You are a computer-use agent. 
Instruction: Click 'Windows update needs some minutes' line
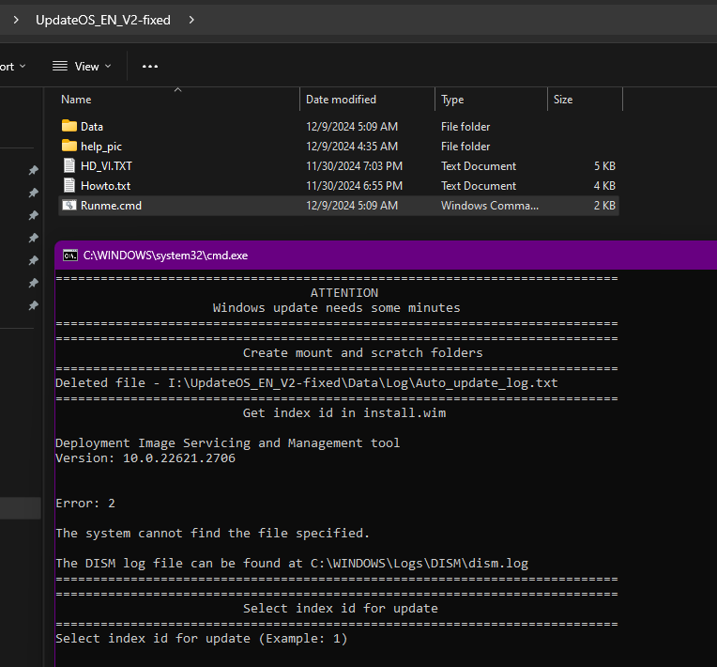337,307
